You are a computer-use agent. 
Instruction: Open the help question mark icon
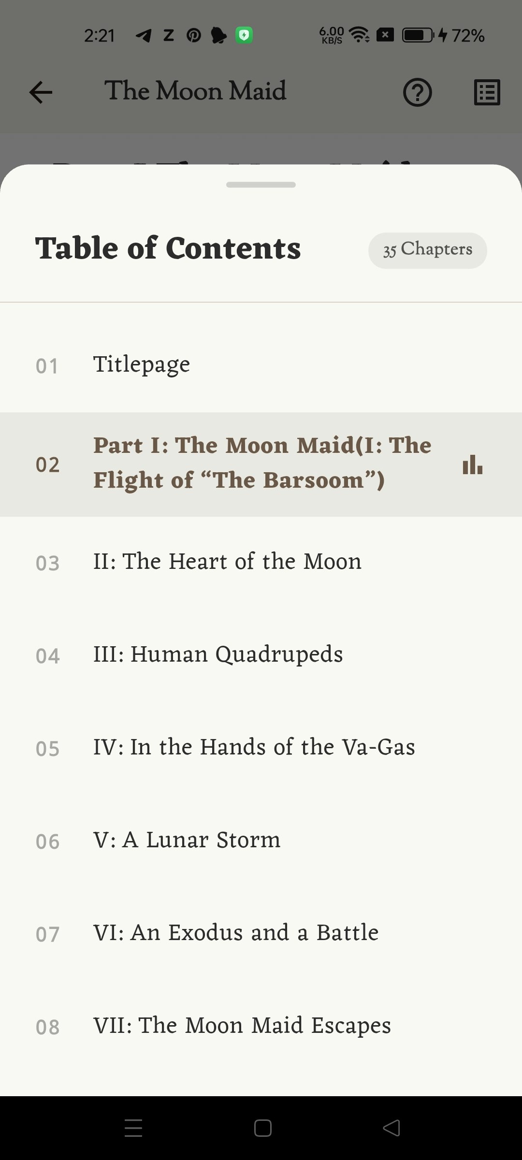click(x=418, y=92)
